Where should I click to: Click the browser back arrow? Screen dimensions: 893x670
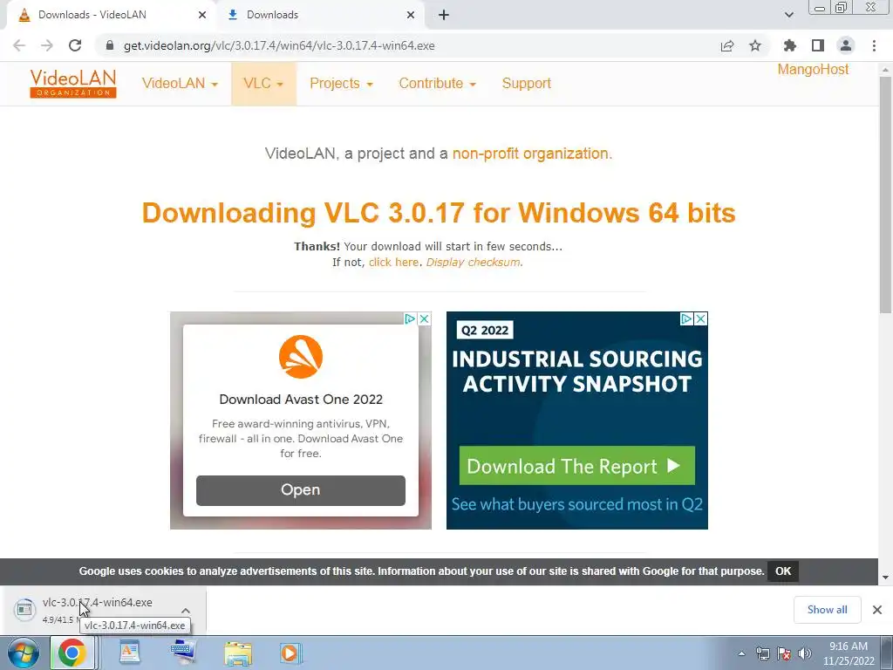[x=19, y=45]
